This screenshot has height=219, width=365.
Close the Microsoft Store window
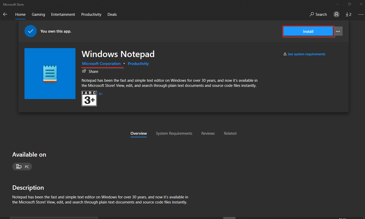[361, 4]
